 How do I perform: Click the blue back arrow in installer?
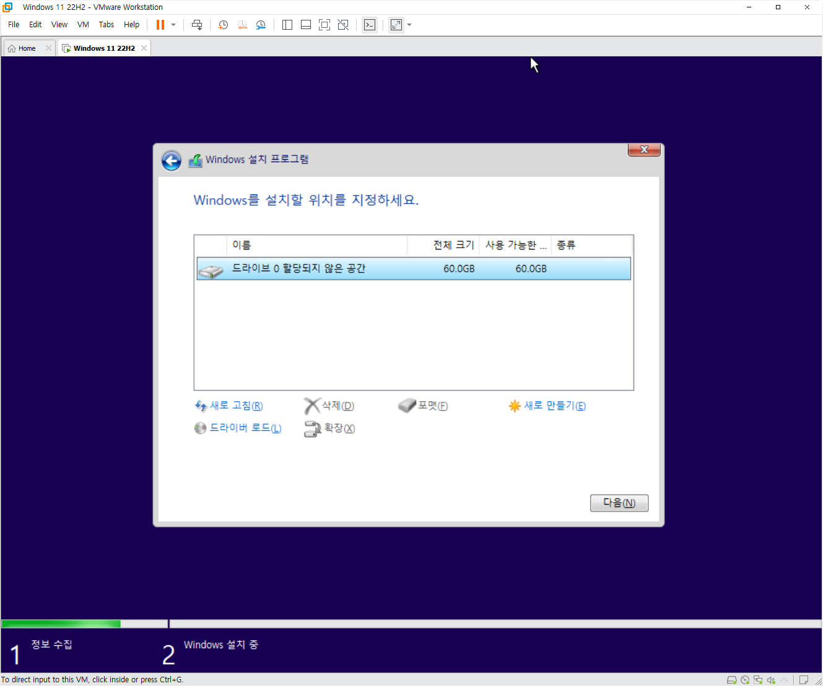[172, 160]
